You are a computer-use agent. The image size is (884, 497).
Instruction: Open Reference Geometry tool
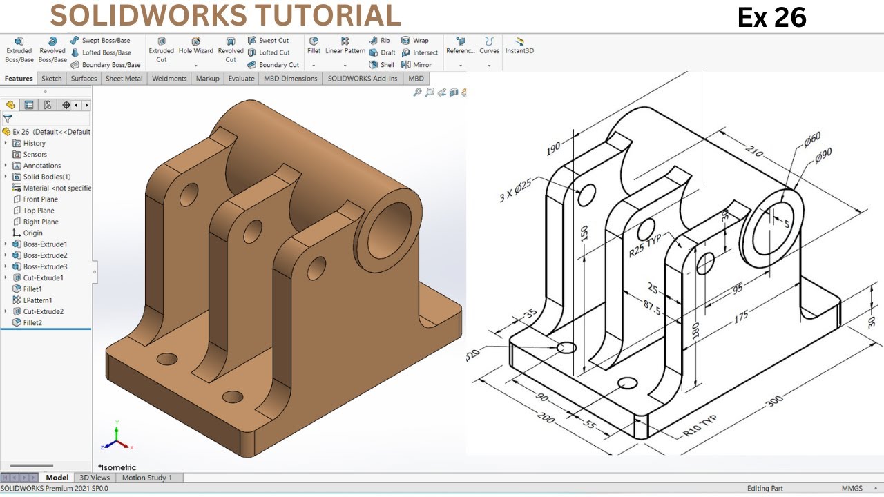pyautogui.click(x=461, y=46)
